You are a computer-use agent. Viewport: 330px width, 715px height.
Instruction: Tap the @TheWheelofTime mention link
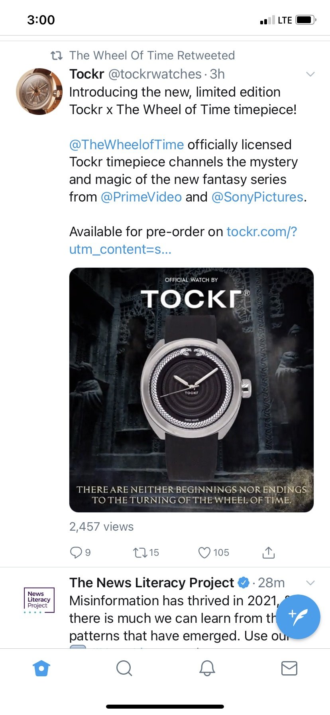click(x=126, y=144)
